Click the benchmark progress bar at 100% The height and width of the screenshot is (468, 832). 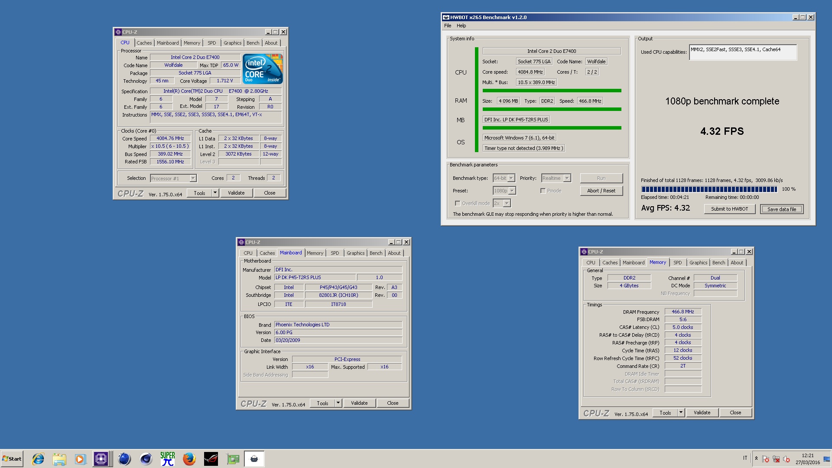(709, 189)
